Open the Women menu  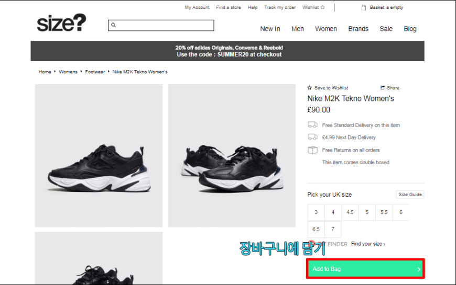pos(326,29)
